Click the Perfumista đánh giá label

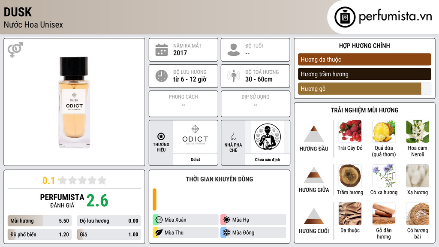click(62, 201)
